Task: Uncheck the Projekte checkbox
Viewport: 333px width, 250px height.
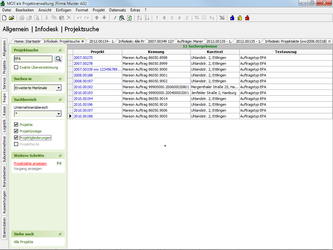Action: [16, 125]
